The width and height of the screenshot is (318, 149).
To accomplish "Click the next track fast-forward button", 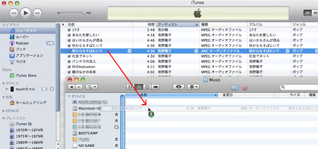I will point(38,13).
